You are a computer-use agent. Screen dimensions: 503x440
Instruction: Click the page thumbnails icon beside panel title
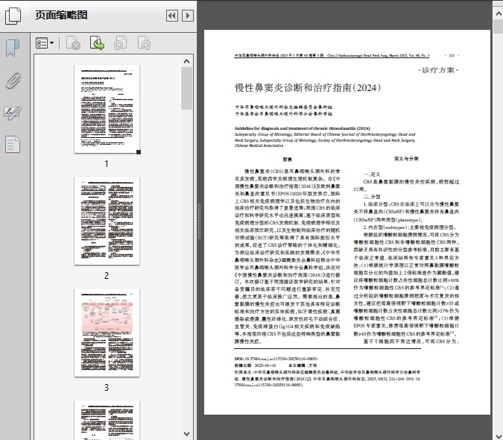15,15
